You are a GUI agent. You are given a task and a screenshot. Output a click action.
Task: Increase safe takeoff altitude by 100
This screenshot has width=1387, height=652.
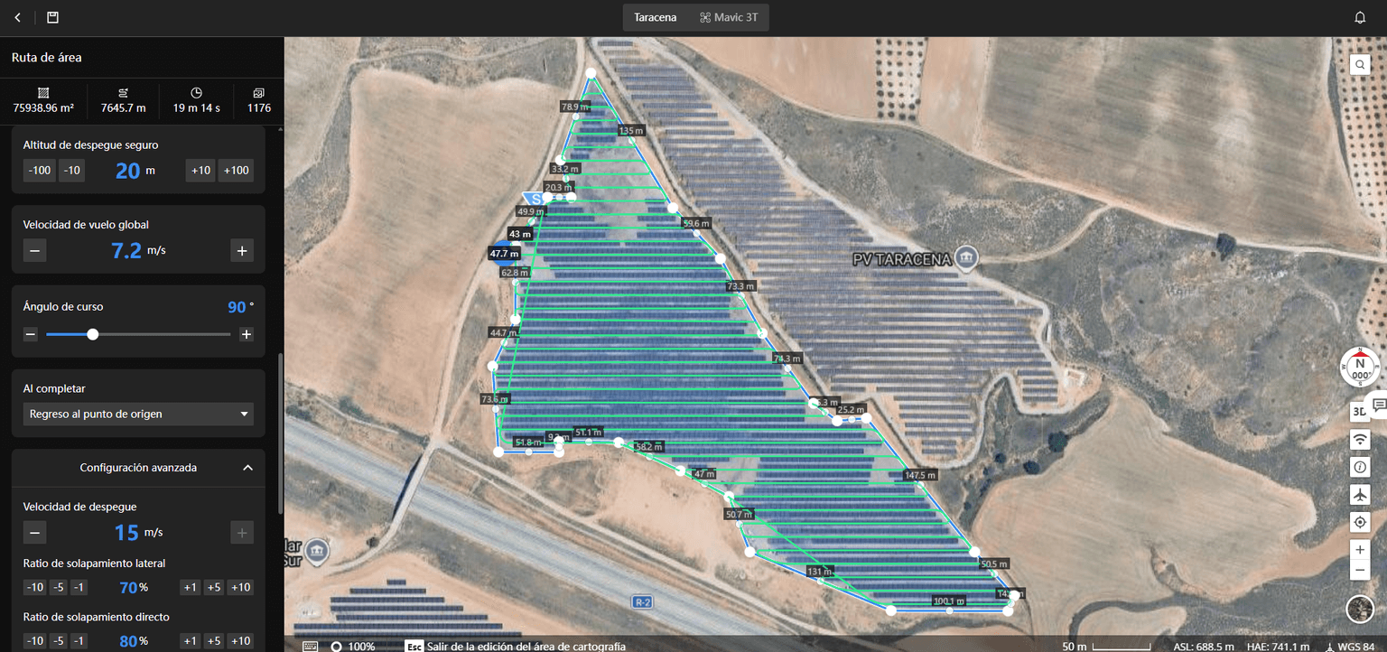tap(236, 171)
